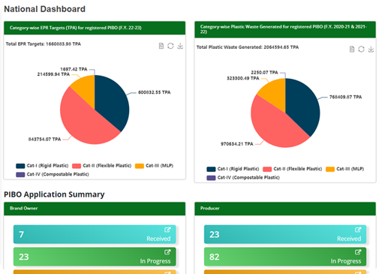This screenshot has width=379, height=274.
Task: Open external link icon on Brand Owner In Progress card
Action: pyautogui.click(x=167, y=252)
